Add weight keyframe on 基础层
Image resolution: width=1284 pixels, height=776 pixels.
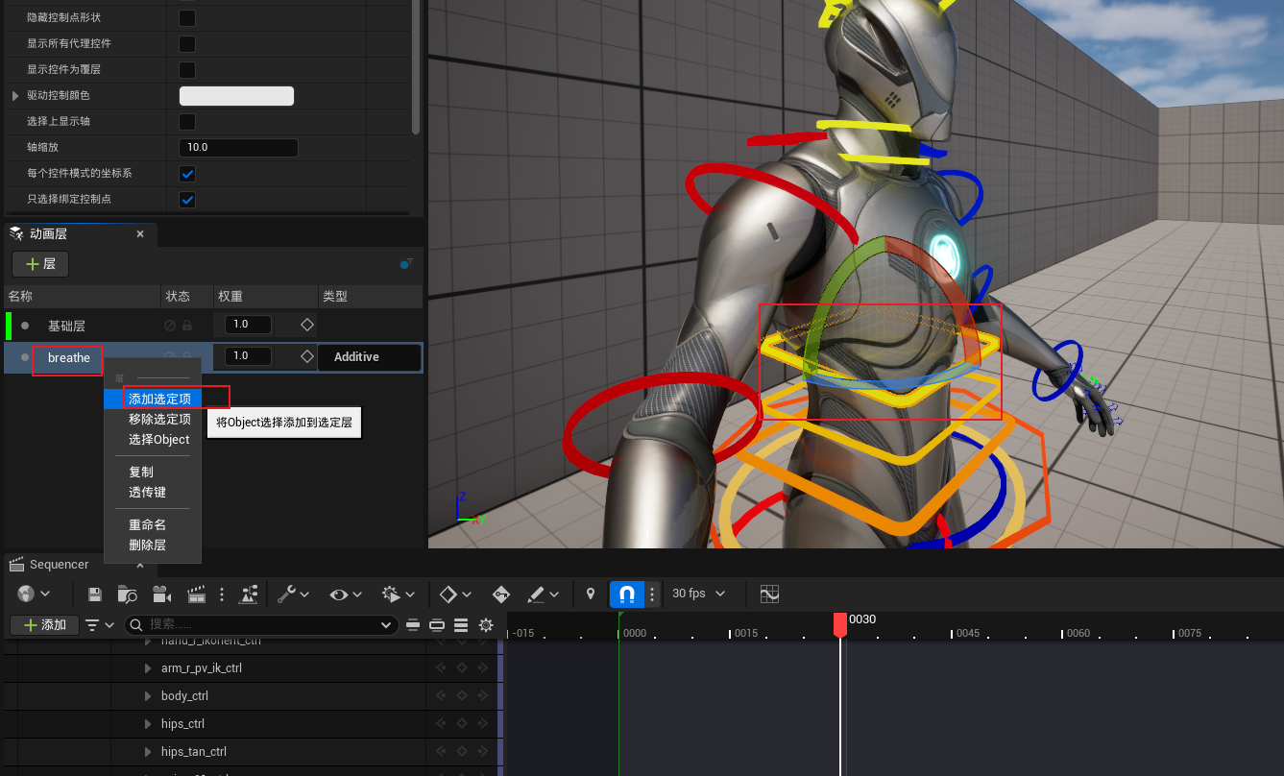pos(307,325)
